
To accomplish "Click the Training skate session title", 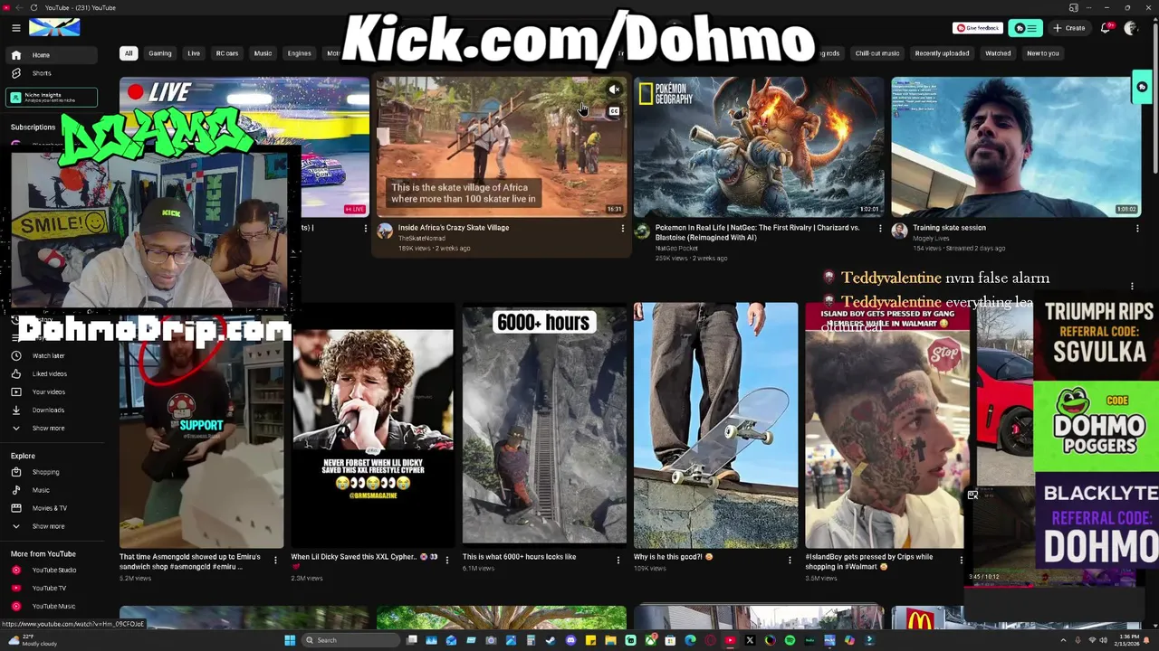I will (x=949, y=228).
